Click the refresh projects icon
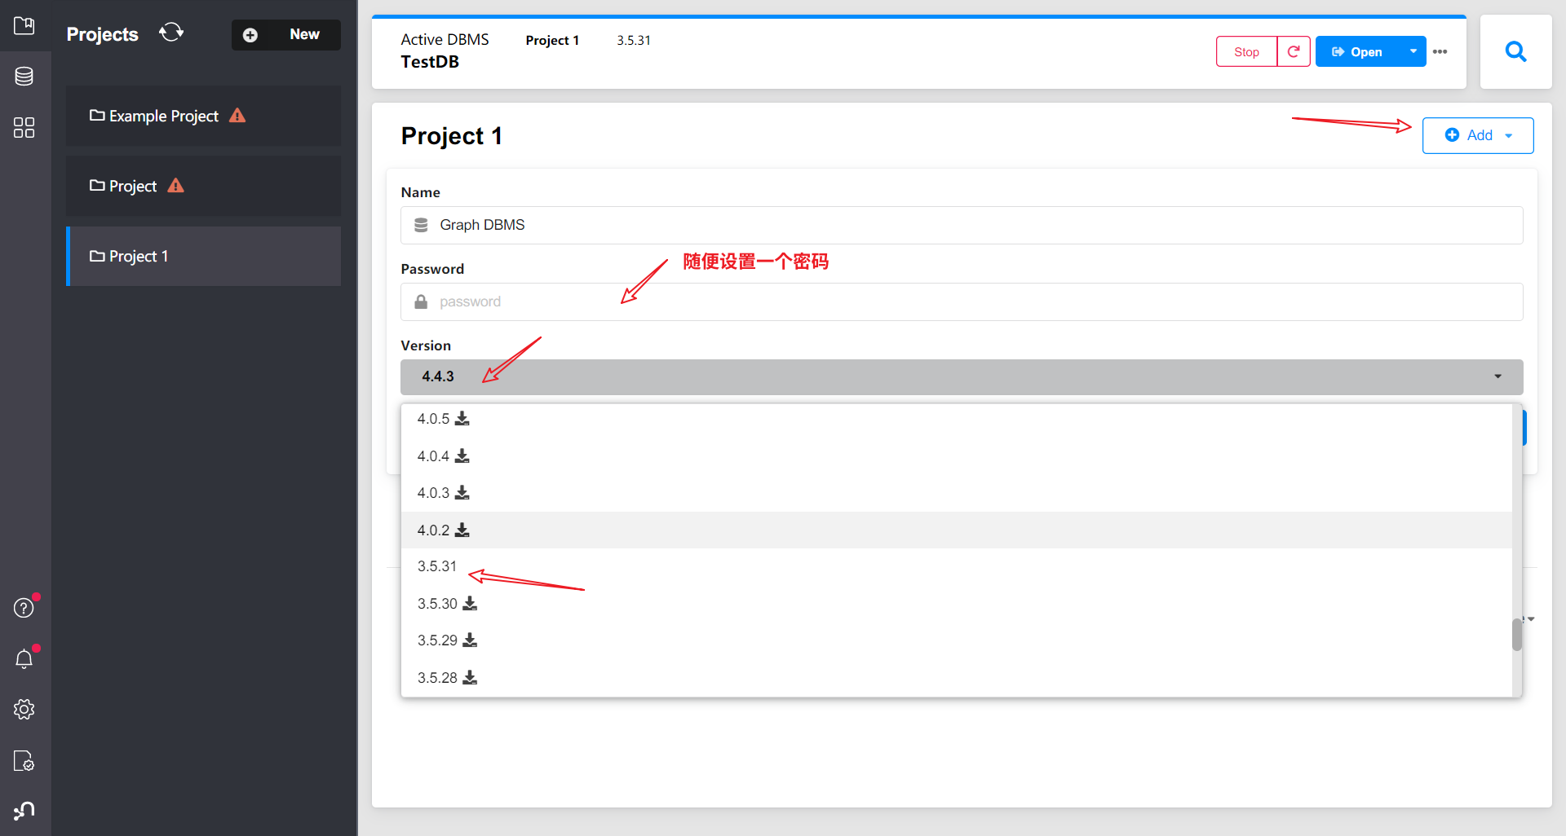Screen dimensions: 1566x836 coord(171,33)
